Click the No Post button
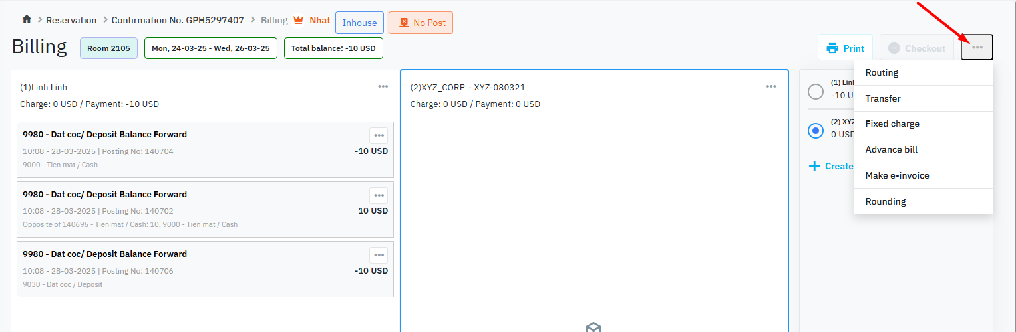Viewport: 1016px width, 332px height. pos(421,23)
